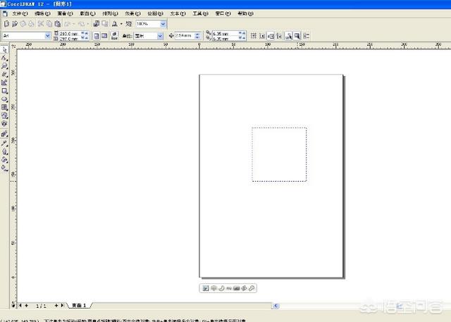Toggle Snap to Guidelines
Screen dimensions: 451x322
pyautogui.click(x=262, y=36)
